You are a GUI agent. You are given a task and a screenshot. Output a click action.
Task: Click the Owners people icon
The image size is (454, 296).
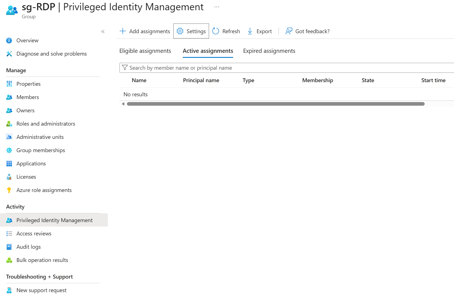pyautogui.click(x=9, y=110)
